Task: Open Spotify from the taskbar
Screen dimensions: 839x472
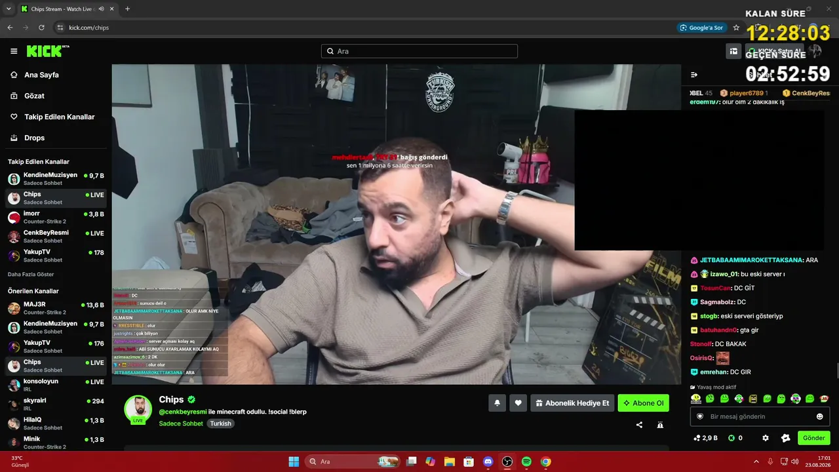Action: point(526,462)
